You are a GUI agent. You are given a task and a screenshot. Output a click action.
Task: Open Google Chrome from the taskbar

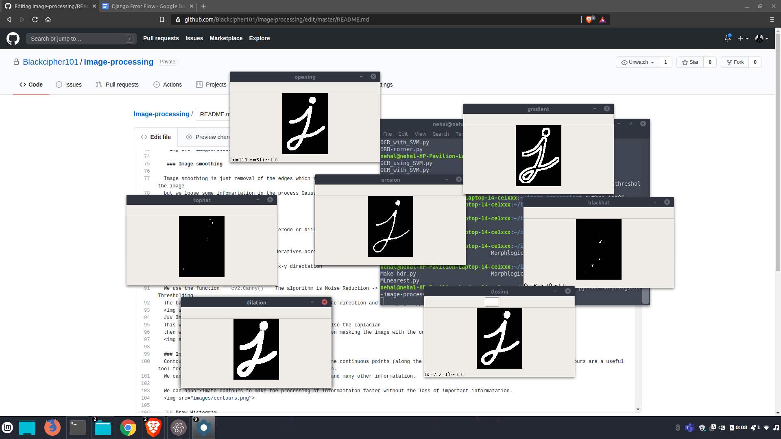(x=128, y=428)
